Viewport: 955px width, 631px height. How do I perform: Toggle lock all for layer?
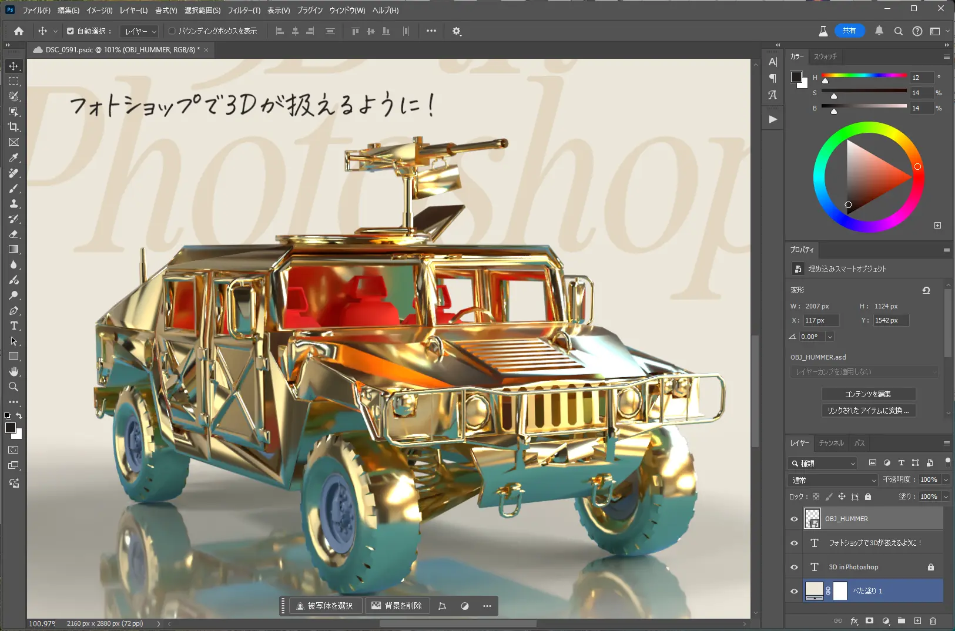(x=868, y=496)
